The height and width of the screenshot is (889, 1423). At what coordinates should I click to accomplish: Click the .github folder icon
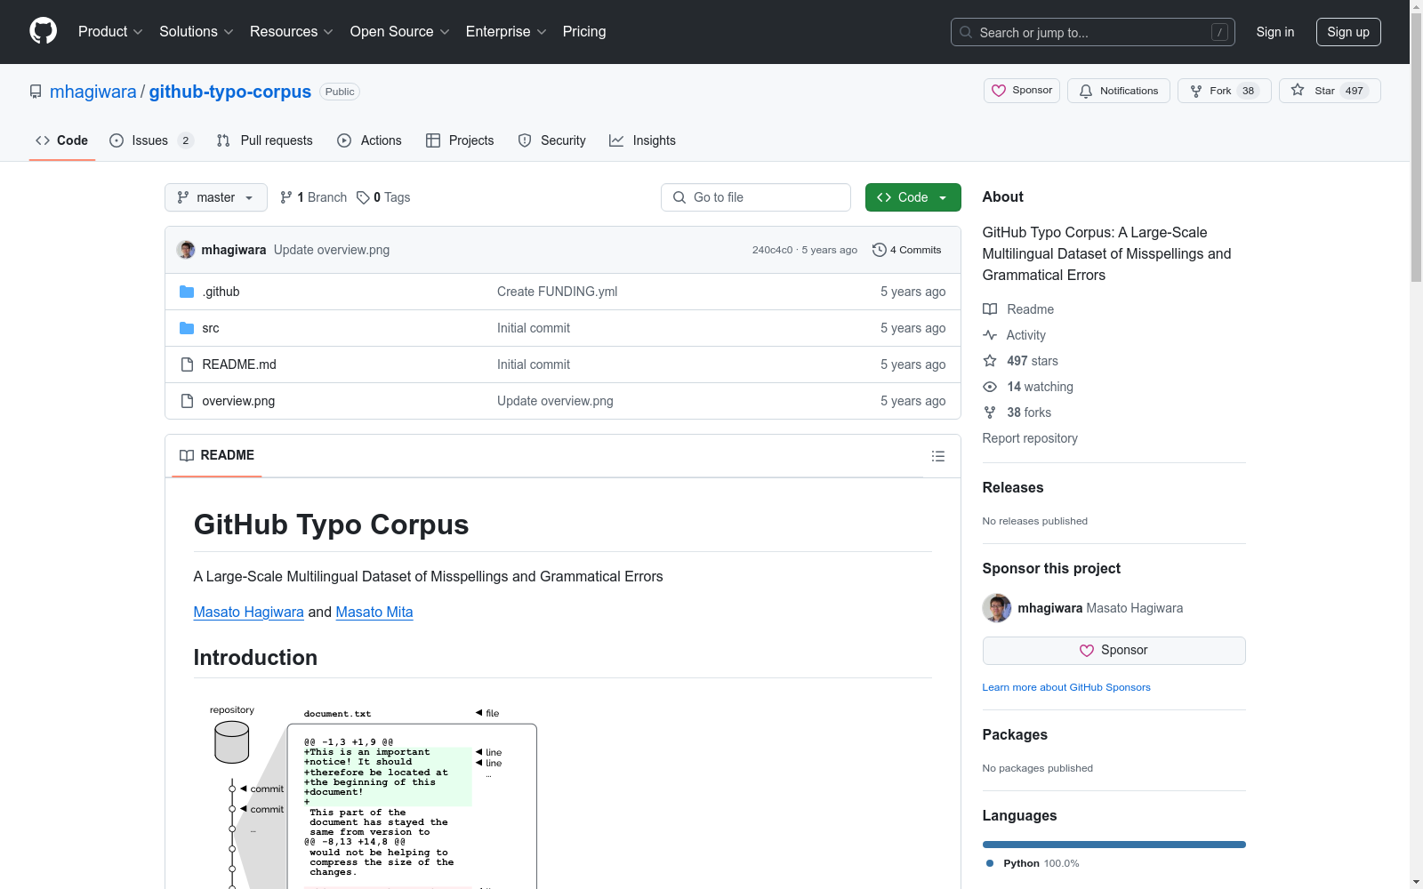click(187, 292)
